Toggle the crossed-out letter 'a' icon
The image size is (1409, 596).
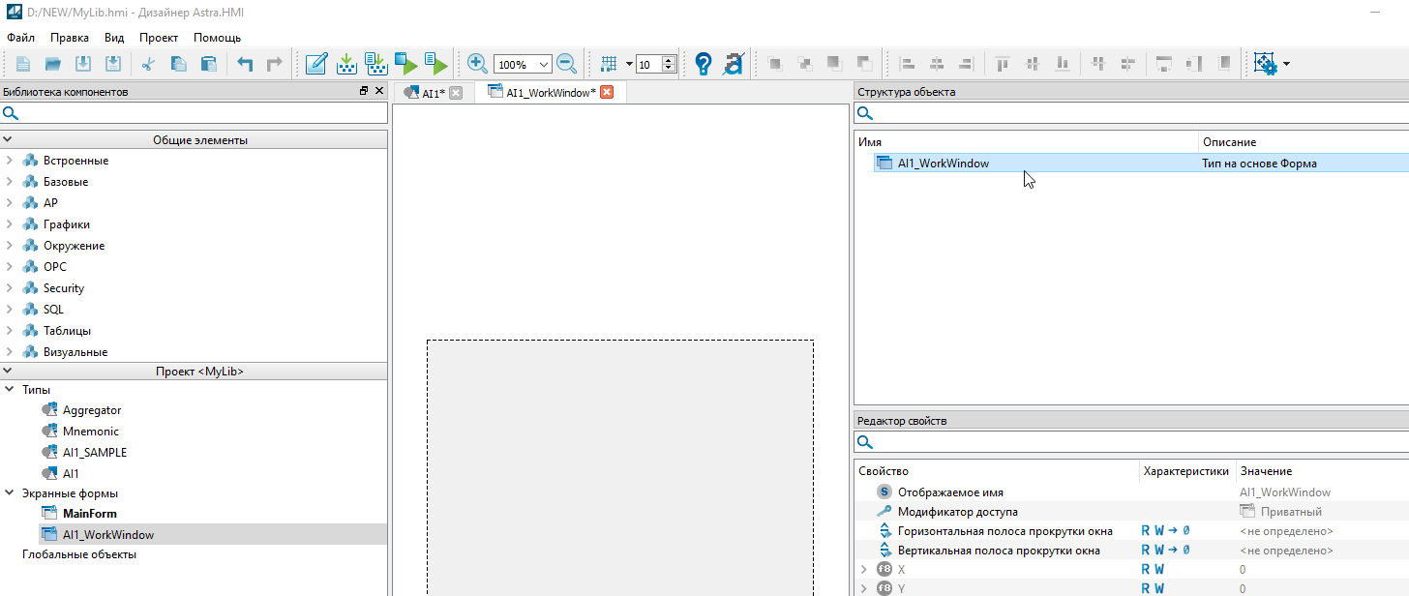734,64
